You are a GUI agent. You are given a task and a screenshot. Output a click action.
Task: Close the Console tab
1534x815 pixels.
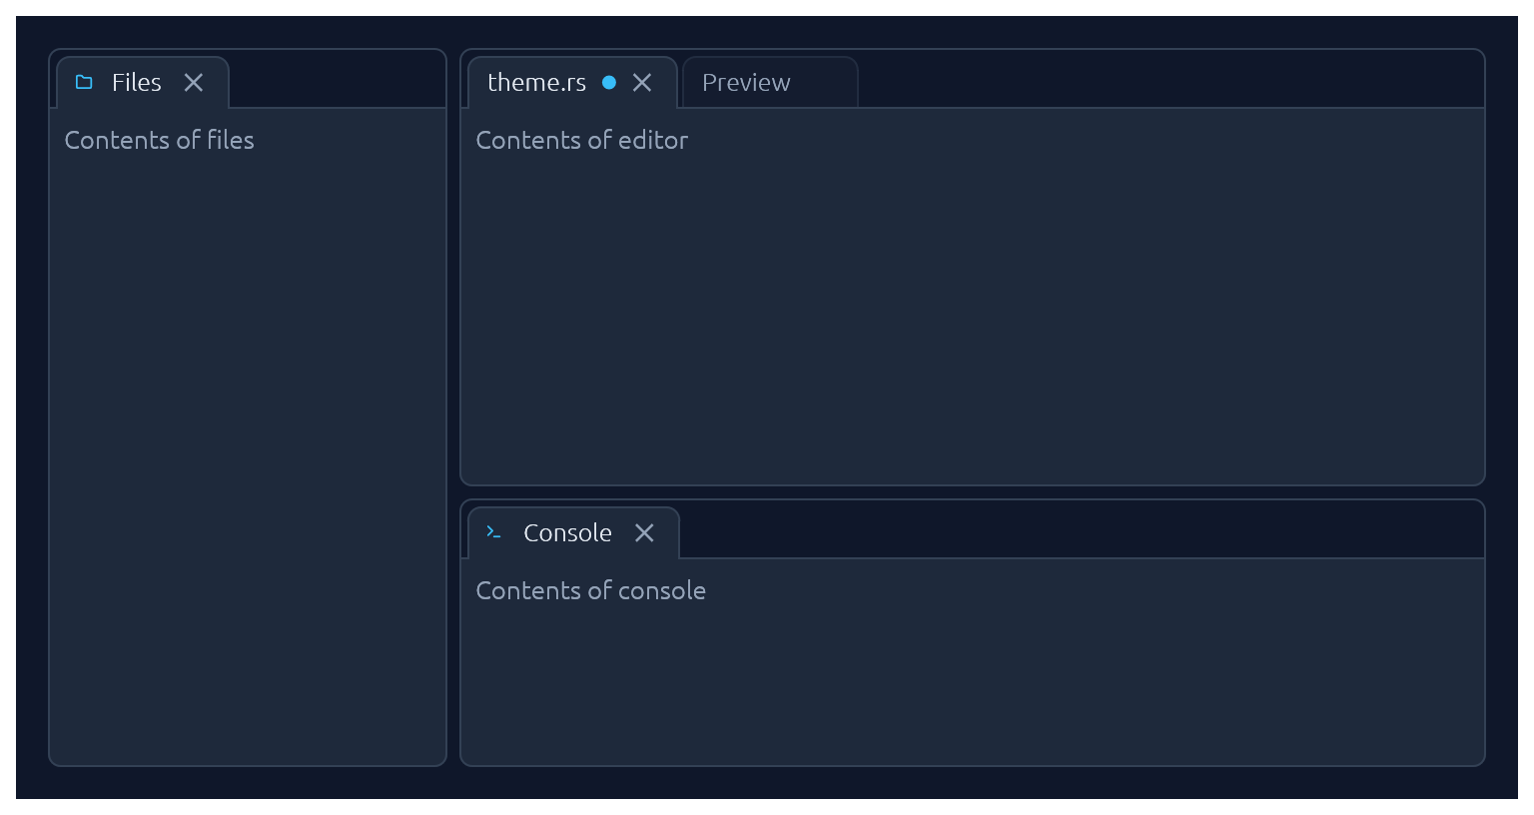(x=644, y=532)
